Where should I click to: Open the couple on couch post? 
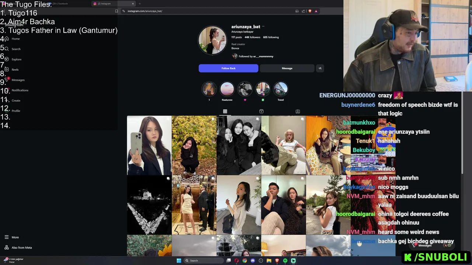(x=283, y=205)
